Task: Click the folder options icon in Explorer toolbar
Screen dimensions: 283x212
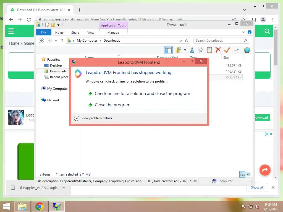Action: pyautogui.click(x=179, y=50)
